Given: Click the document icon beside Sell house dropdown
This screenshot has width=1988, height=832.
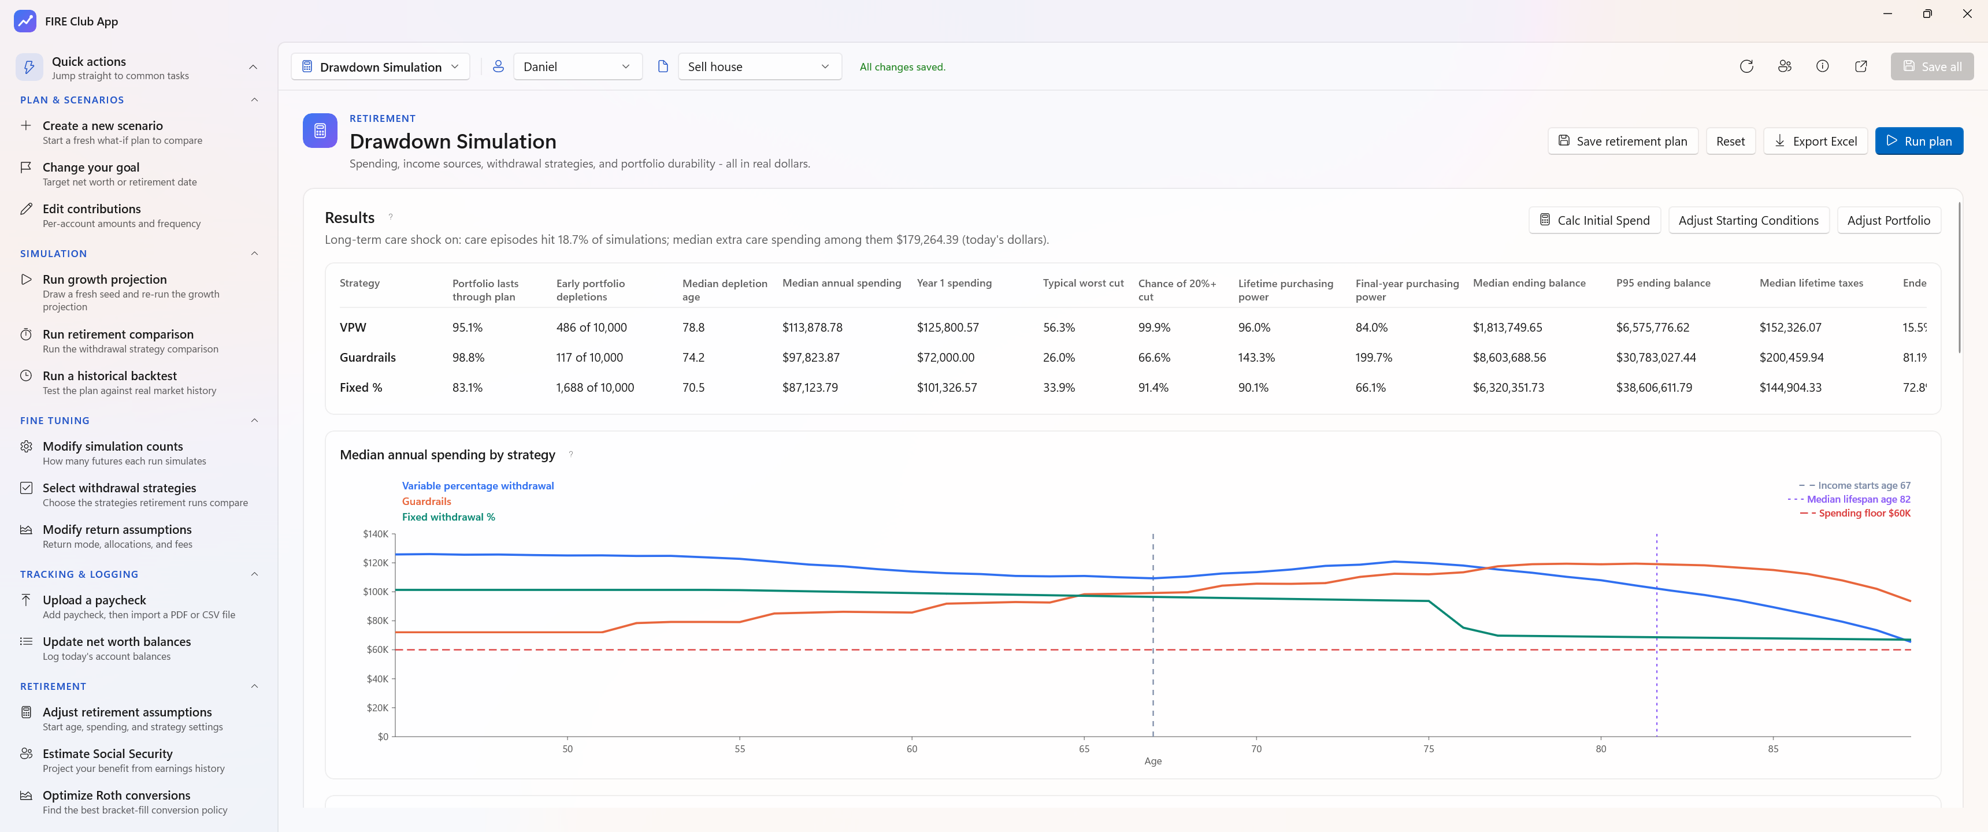Looking at the screenshot, I should [x=662, y=66].
